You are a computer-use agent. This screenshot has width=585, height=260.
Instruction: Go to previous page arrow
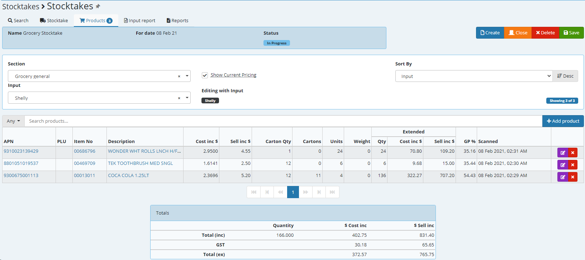coord(267,192)
